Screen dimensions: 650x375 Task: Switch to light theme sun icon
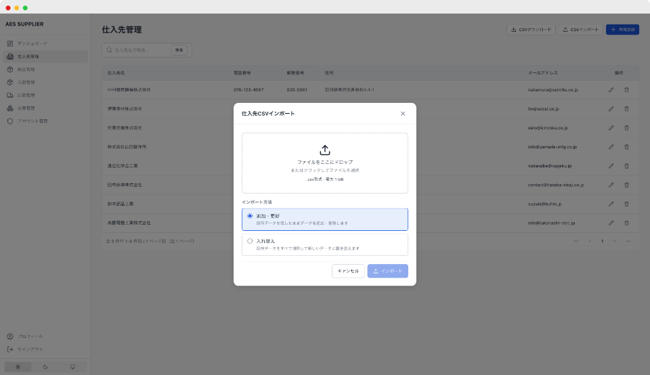18,367
